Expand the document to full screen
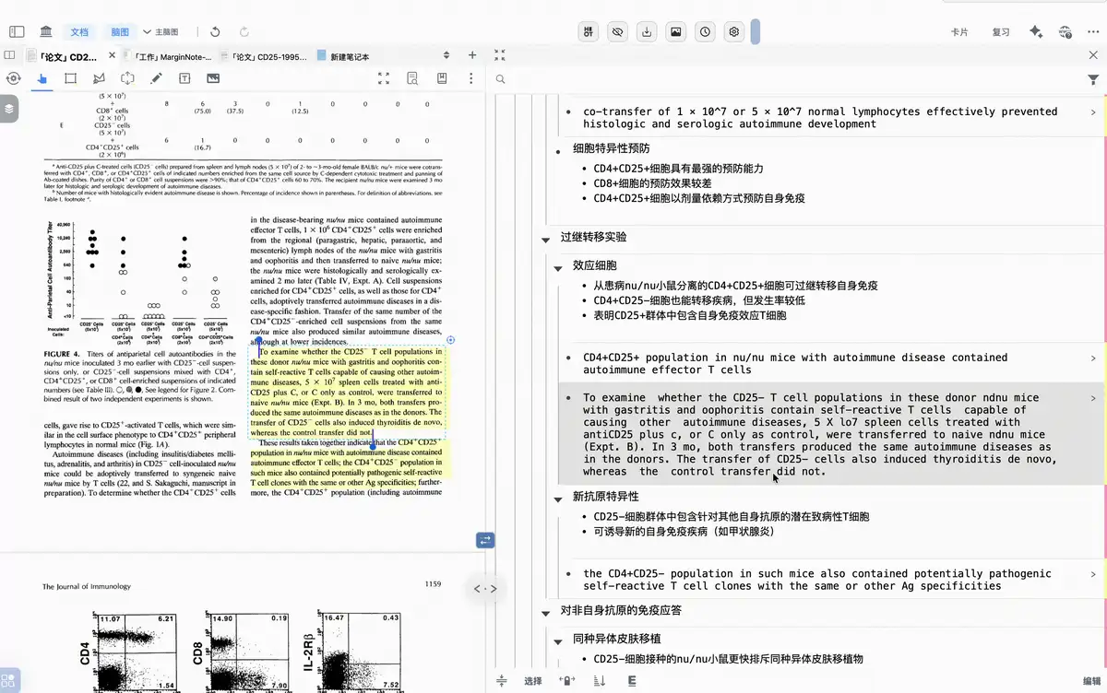This screenshot has width=1107, height=693. (384, 78)
